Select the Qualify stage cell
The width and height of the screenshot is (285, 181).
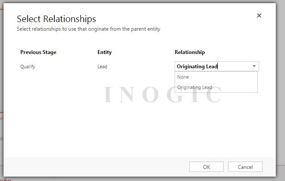tap(28, 67)
